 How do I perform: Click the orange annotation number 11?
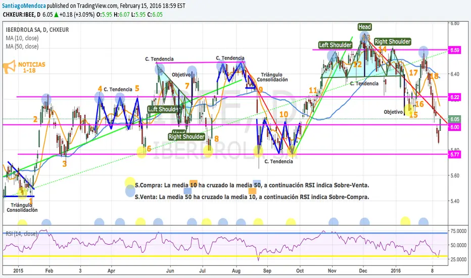(x=313, y=90)
